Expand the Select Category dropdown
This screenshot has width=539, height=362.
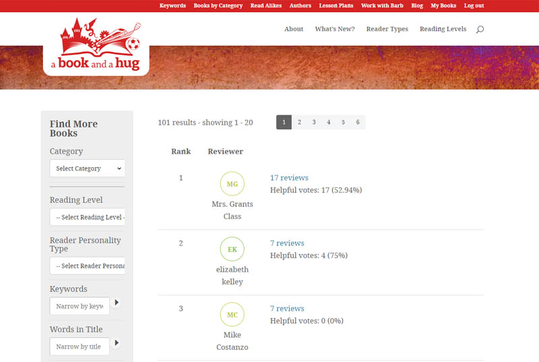point(87,169)
